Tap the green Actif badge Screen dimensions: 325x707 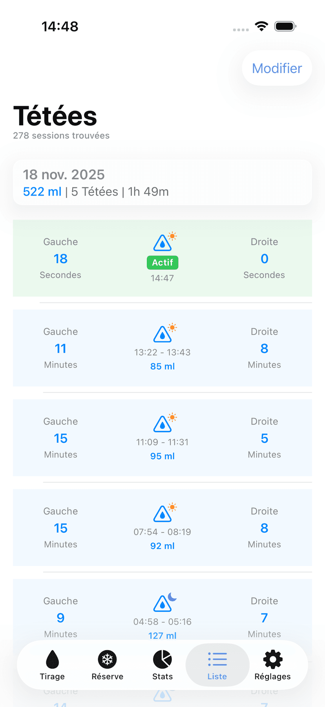pos(162,262)
